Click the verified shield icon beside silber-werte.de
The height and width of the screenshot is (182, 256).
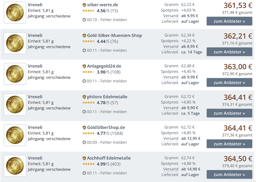84,5
